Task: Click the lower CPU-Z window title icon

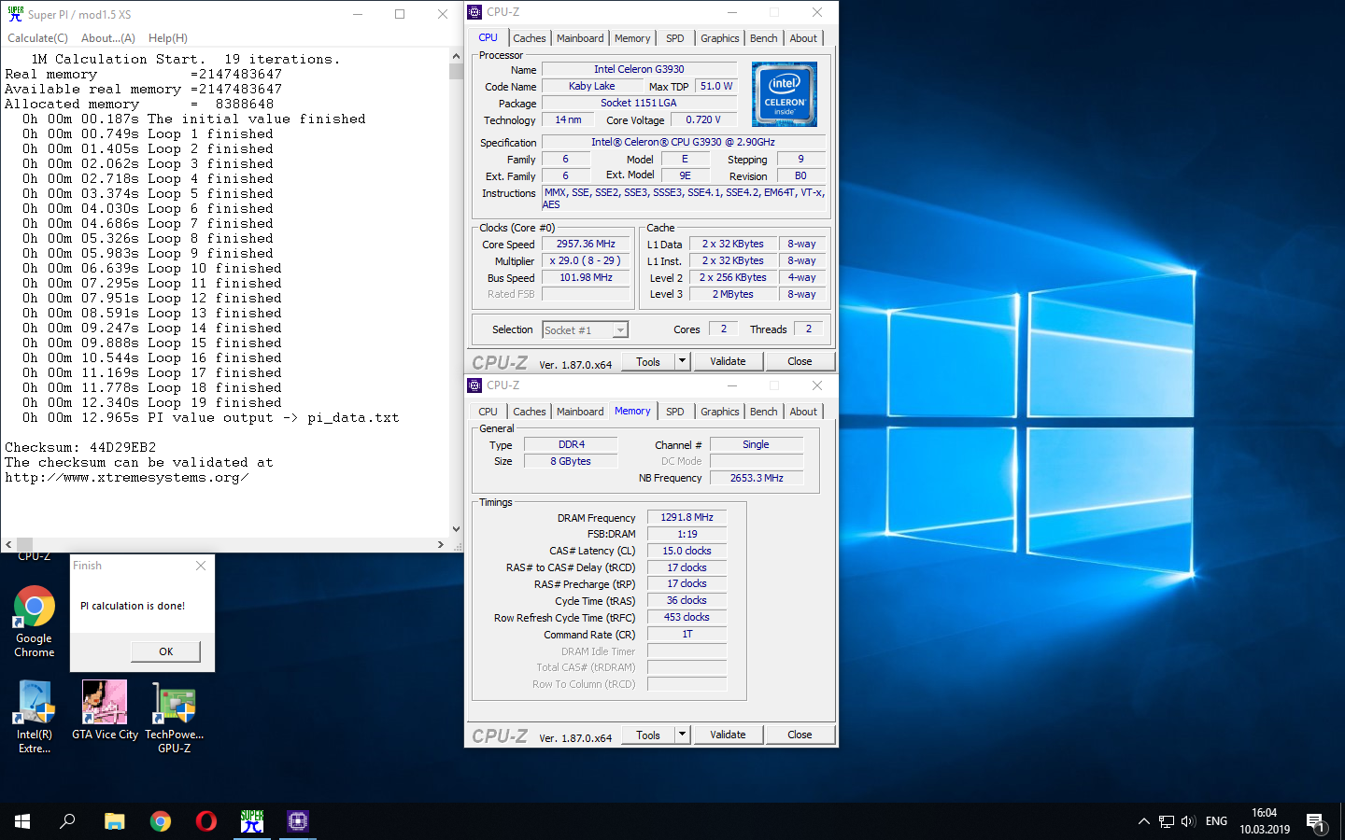Action: (474, 385)
